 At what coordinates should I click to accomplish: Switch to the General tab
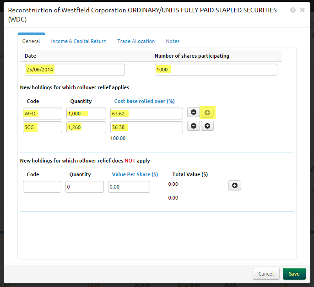(x=31, y=41)
